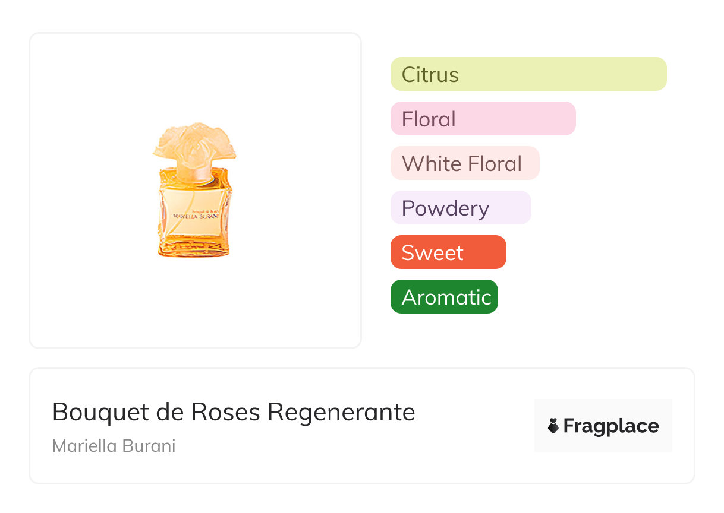Open the Bouquet de Roses Regenerante title
The image size is (724, 513).
click(x=234, y=412)
